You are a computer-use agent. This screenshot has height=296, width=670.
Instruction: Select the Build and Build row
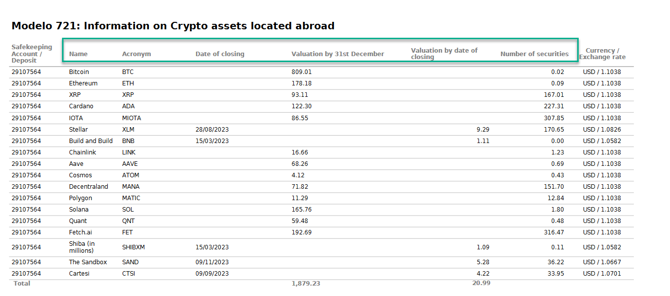(x=89, y=141)
